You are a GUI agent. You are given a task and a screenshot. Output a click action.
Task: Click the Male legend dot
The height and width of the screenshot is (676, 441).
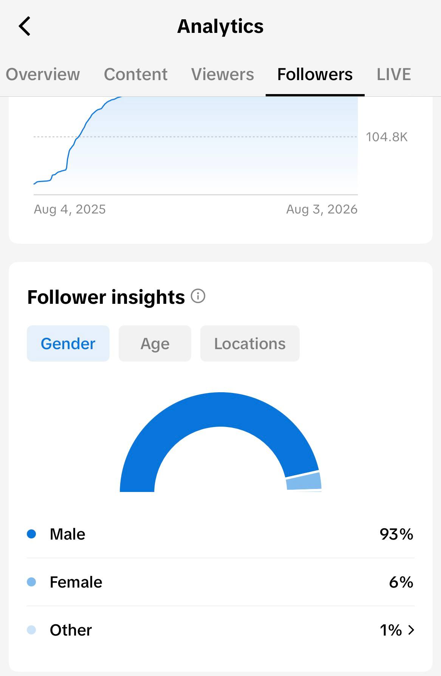coord(31,534)
